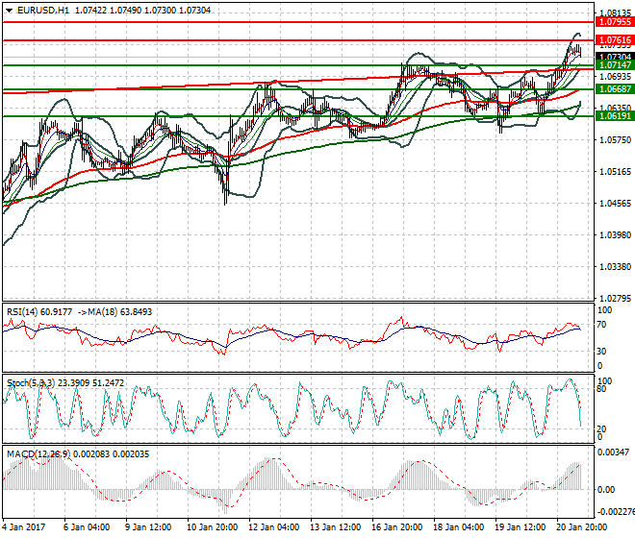Select the 1.02795 price scale value

[615, 298]
